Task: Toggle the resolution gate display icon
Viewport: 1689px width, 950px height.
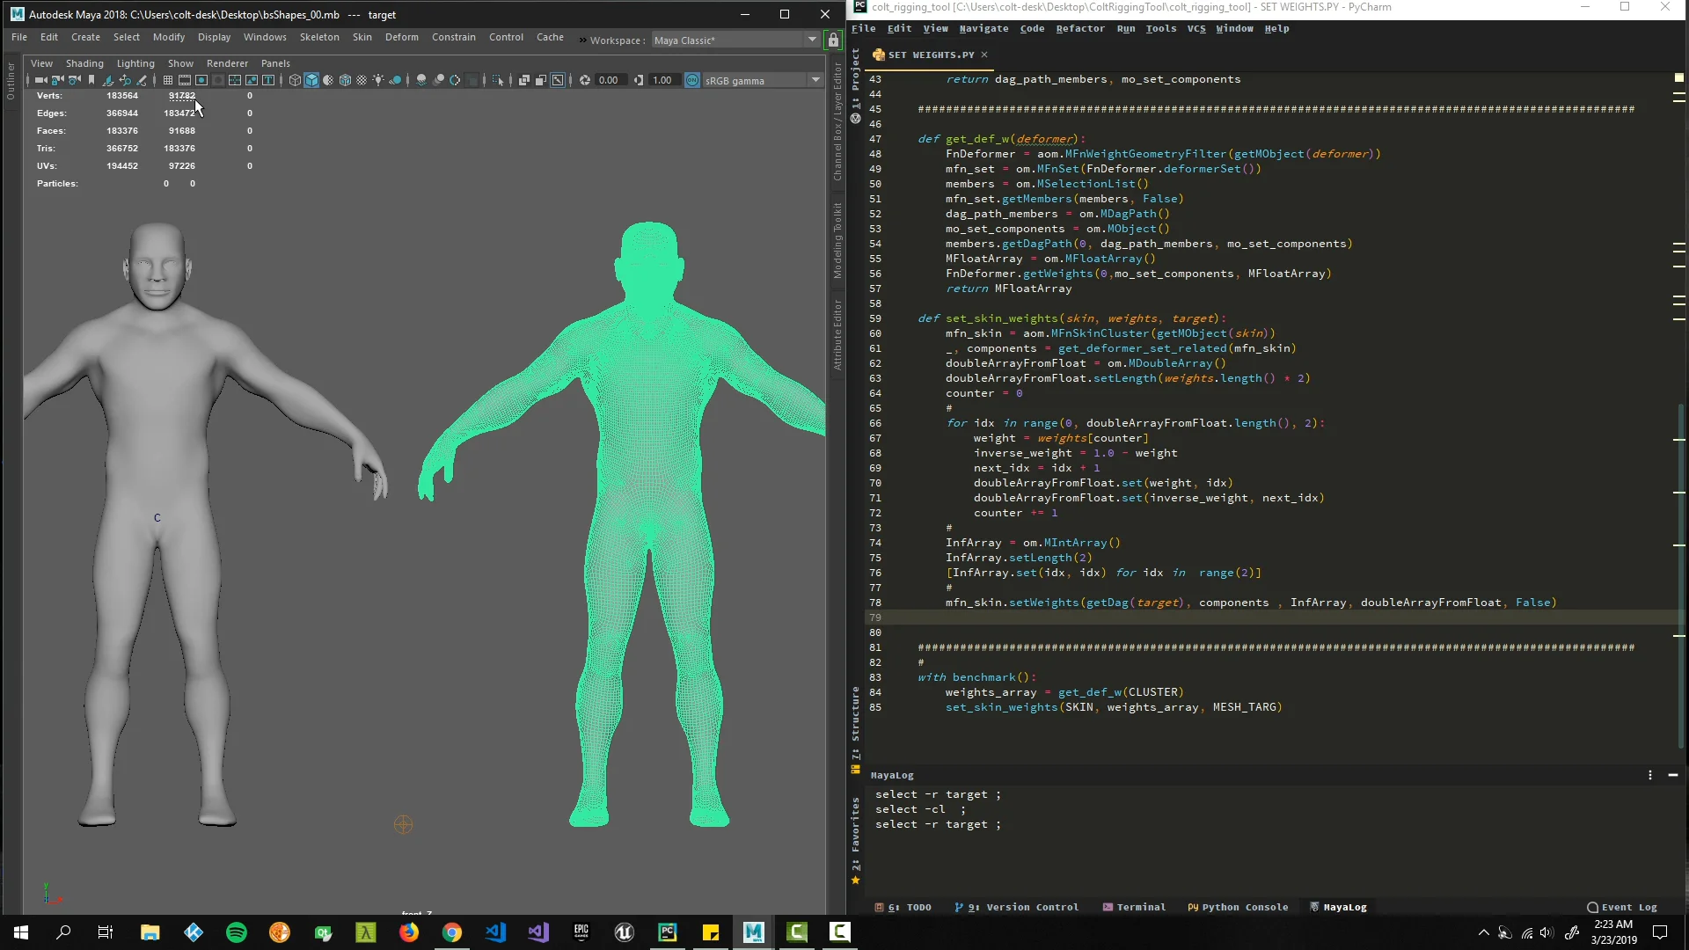Action: point(202,80)
